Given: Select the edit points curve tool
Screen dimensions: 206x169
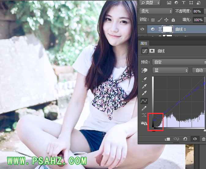Looking at the screenshot, I should 144,101.
